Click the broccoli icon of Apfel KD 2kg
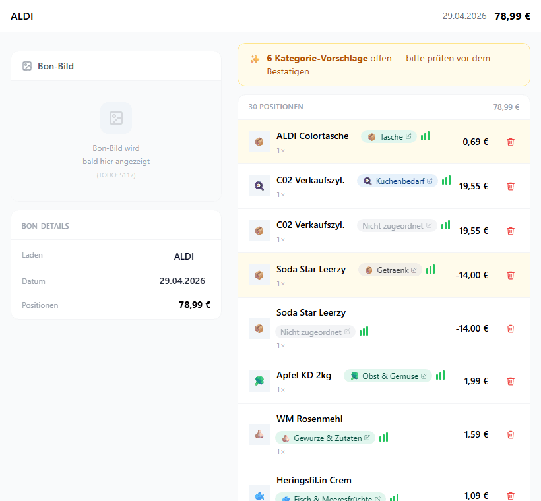This screenshot has height=501, width=541. click(x=259, y=381)
